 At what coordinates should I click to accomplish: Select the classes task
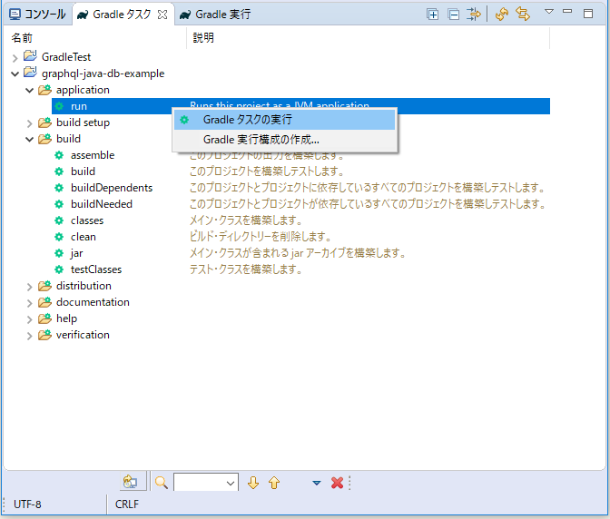(87, 220)
